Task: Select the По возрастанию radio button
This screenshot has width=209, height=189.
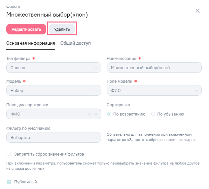Action: pos(109,114)
